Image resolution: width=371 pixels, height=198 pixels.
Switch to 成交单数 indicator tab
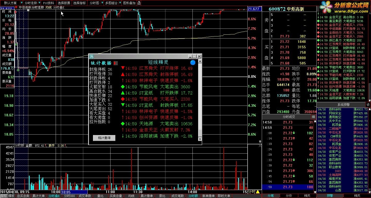click(85, 196)
